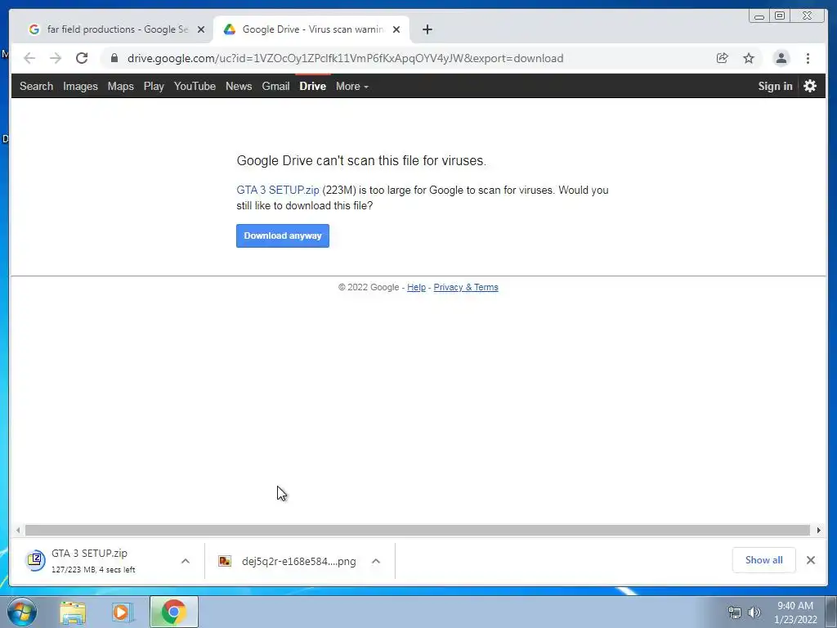Click the padlock site info icon
The image size is (837, 628).
pos(114,58)
